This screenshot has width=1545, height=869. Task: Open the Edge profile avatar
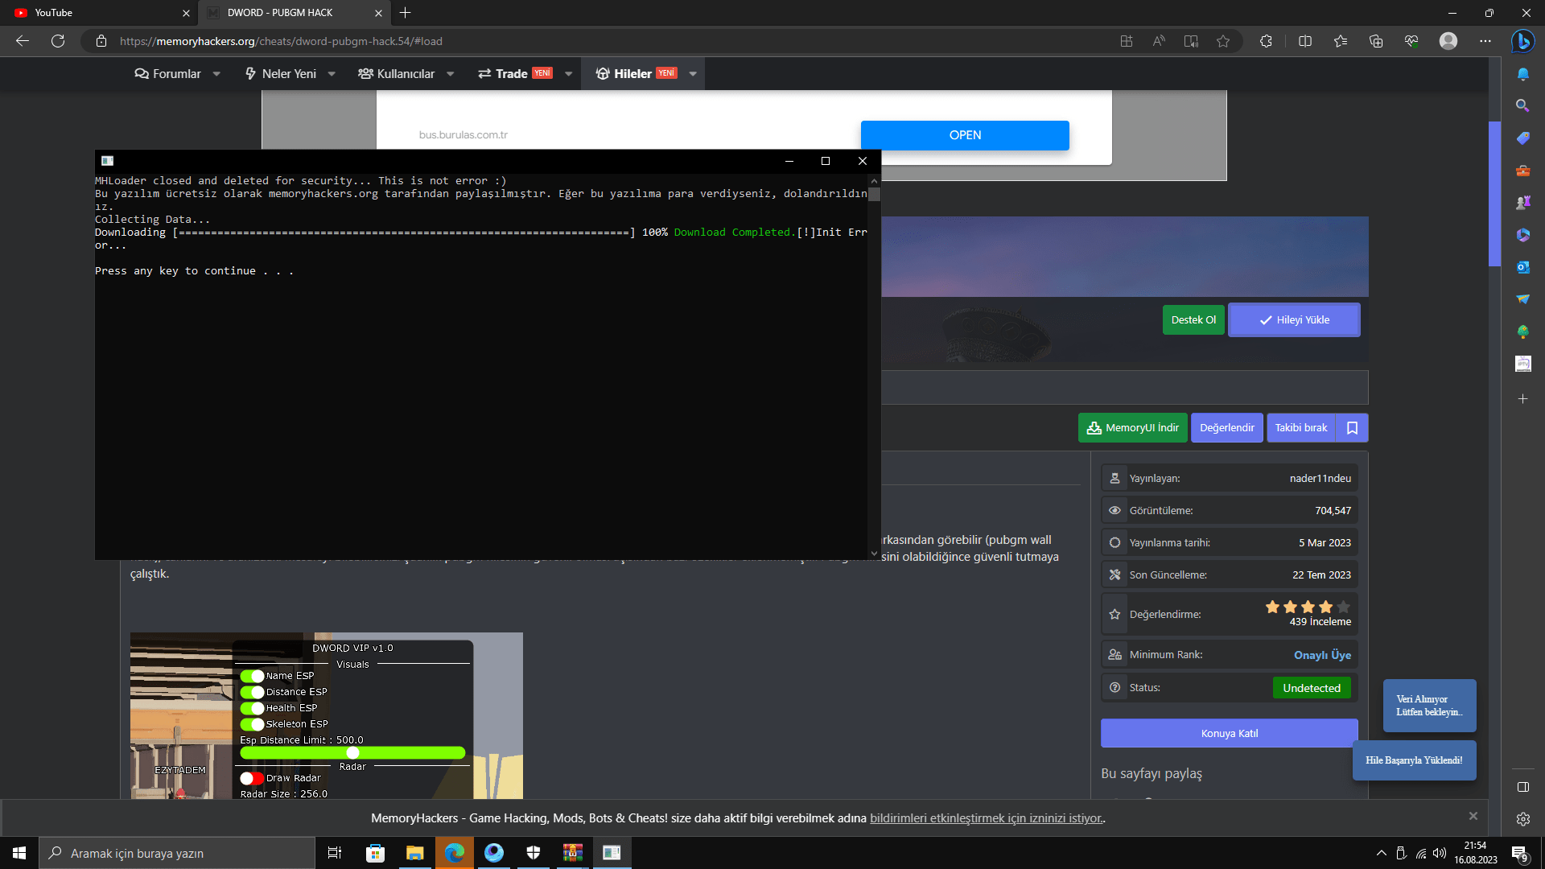pos(1448,41)
